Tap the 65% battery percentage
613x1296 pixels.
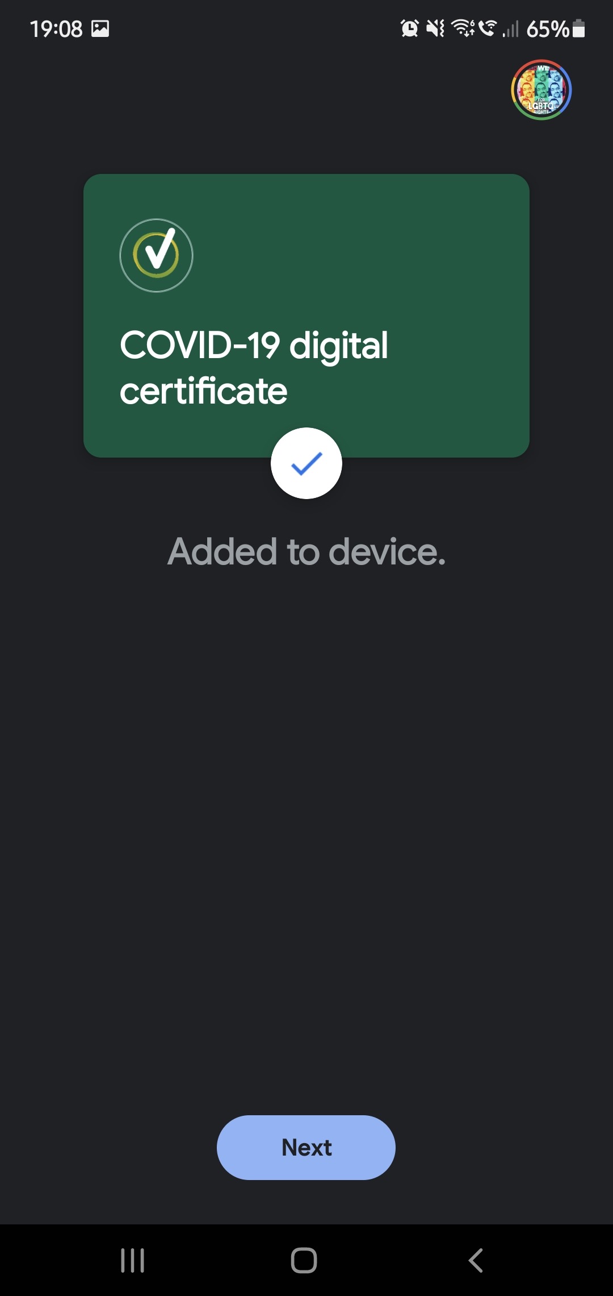pyautogui.click(x=548, y=28)
